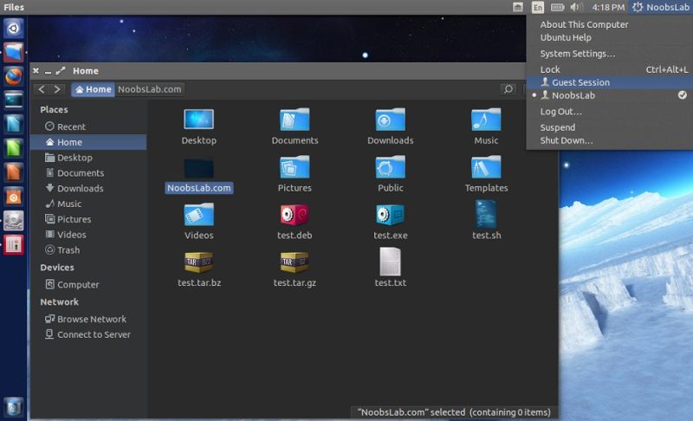The width and height of the screenshot is (693, 421).
Task: Toggle the NoobsLab session menu in the top panel
Action: [661, 7]
